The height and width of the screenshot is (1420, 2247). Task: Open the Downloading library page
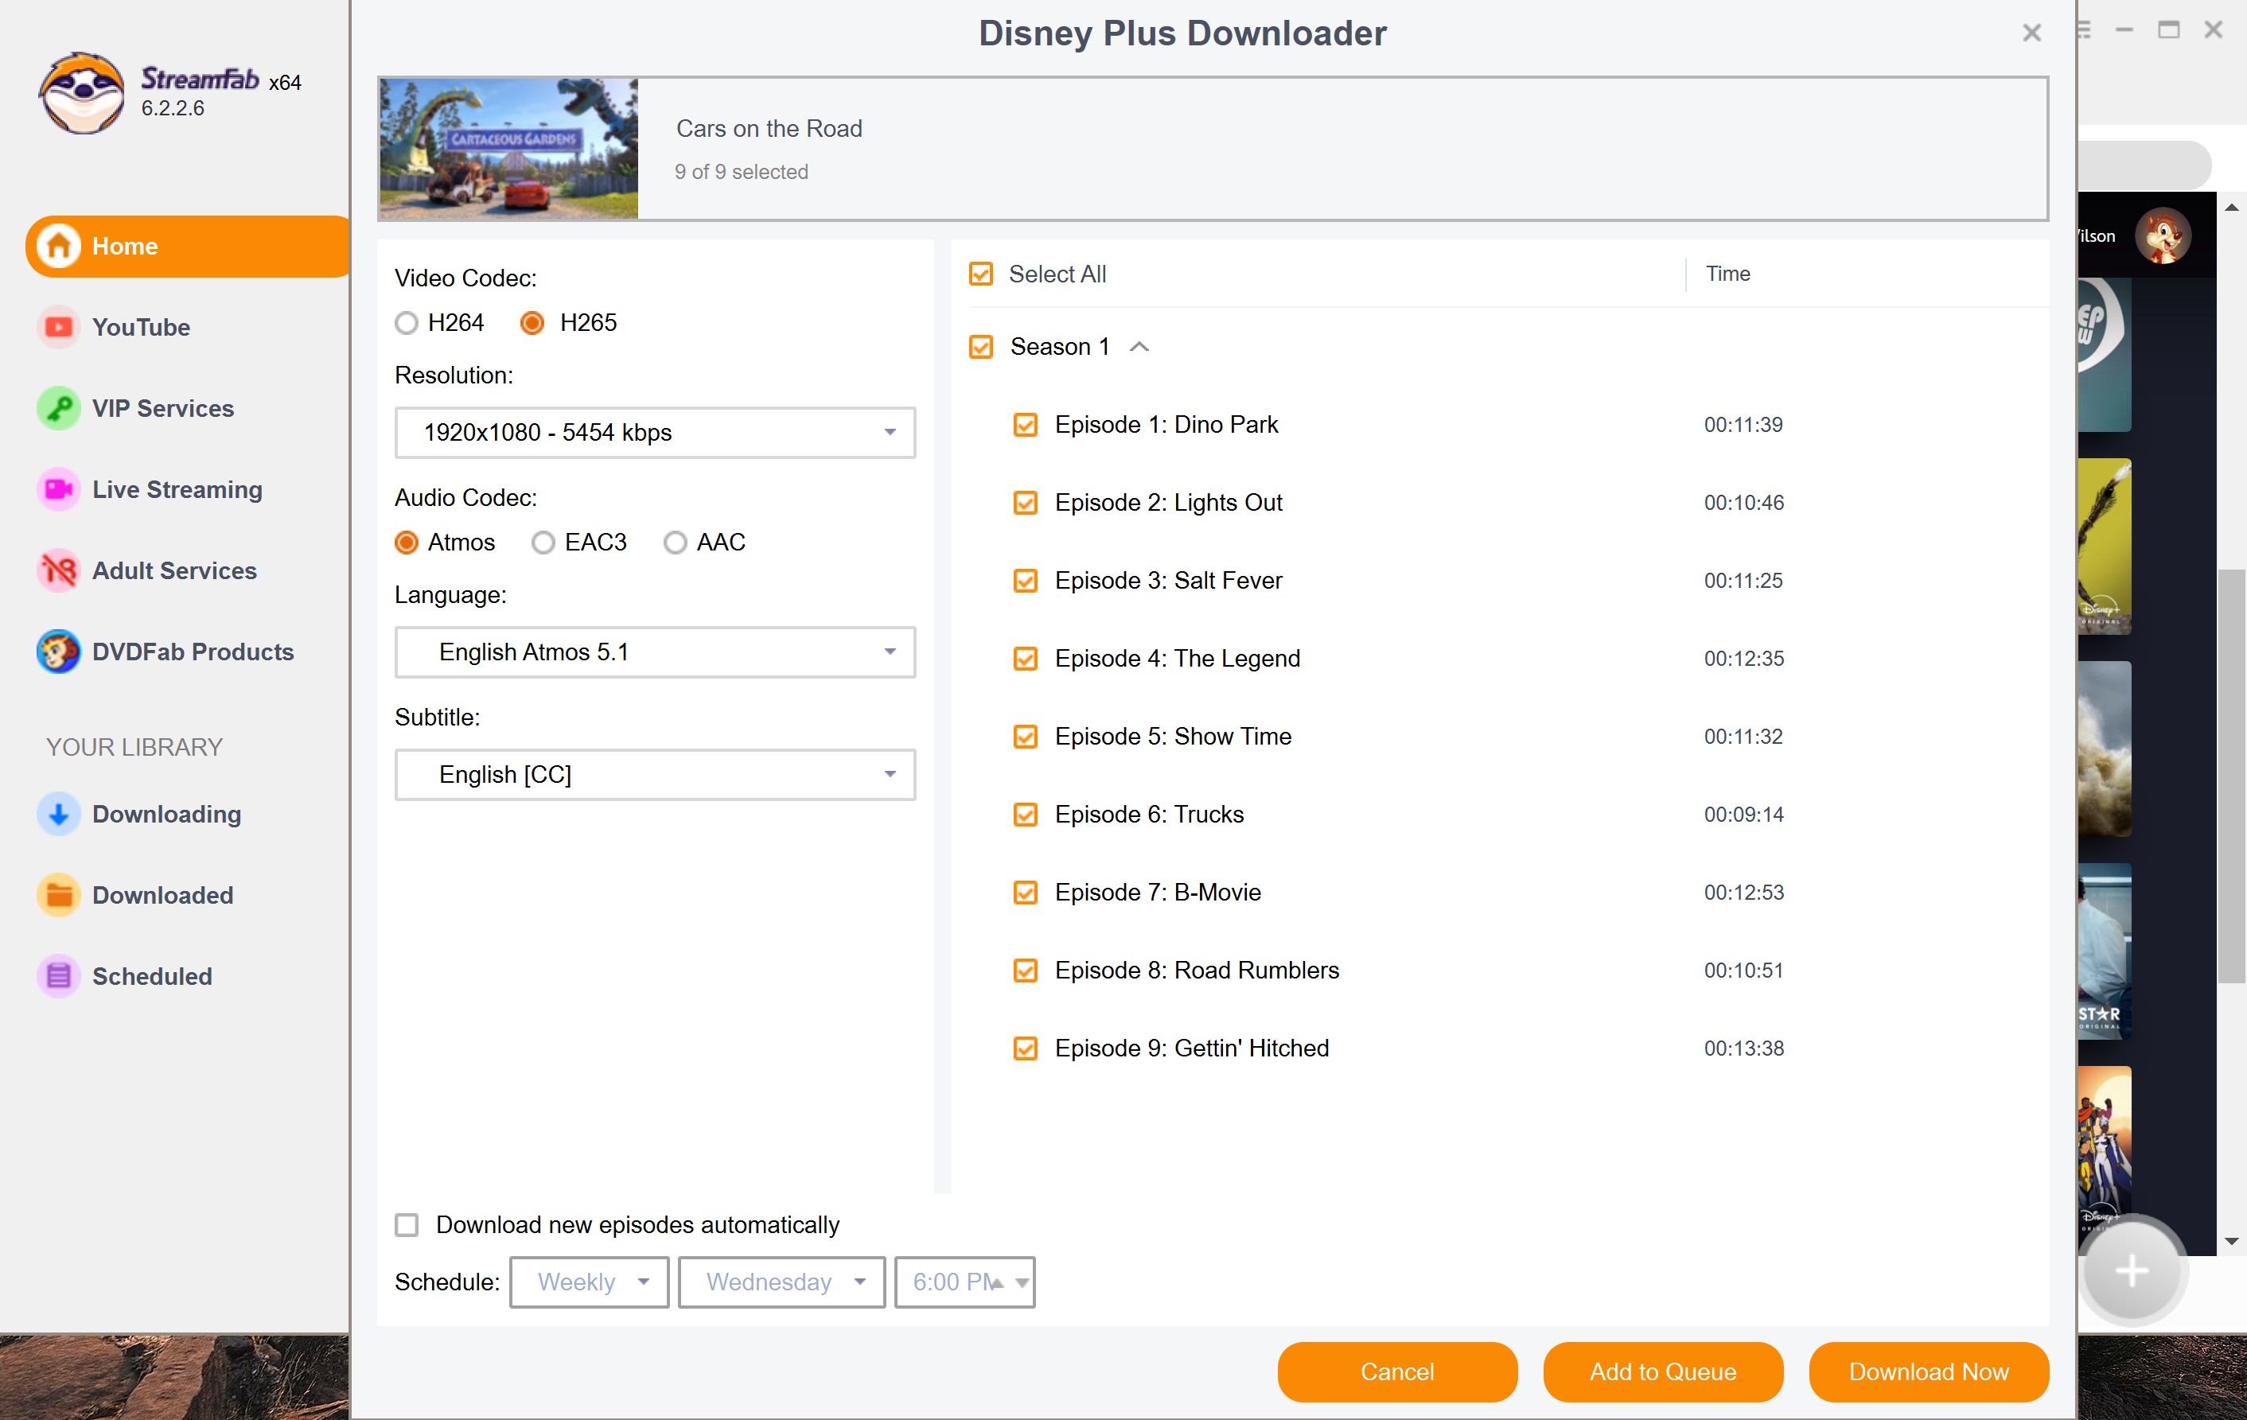(166, 815)
